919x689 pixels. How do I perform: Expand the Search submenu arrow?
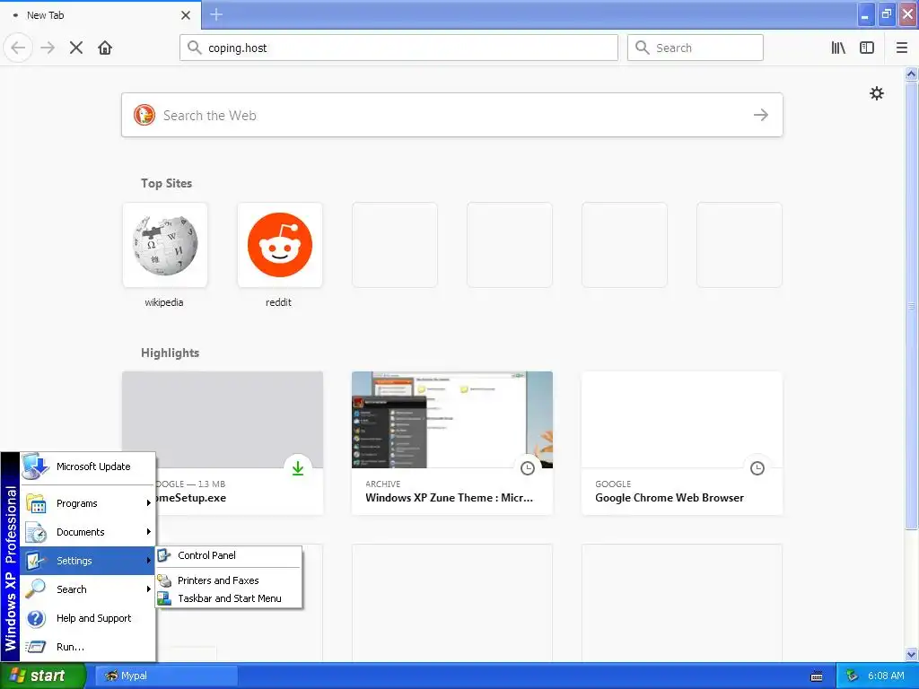149,589
